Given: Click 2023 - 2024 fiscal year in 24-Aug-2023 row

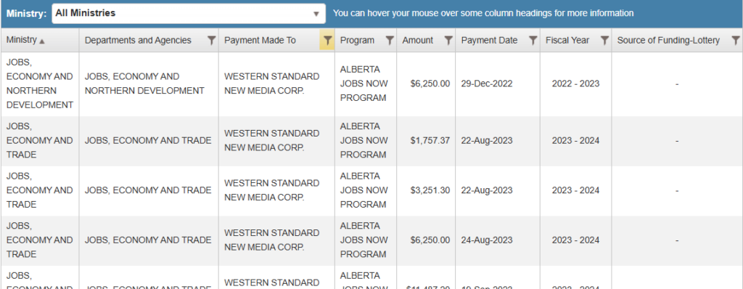Looking at the screenshot, I should pyautogui.click(x=575, y=240).
